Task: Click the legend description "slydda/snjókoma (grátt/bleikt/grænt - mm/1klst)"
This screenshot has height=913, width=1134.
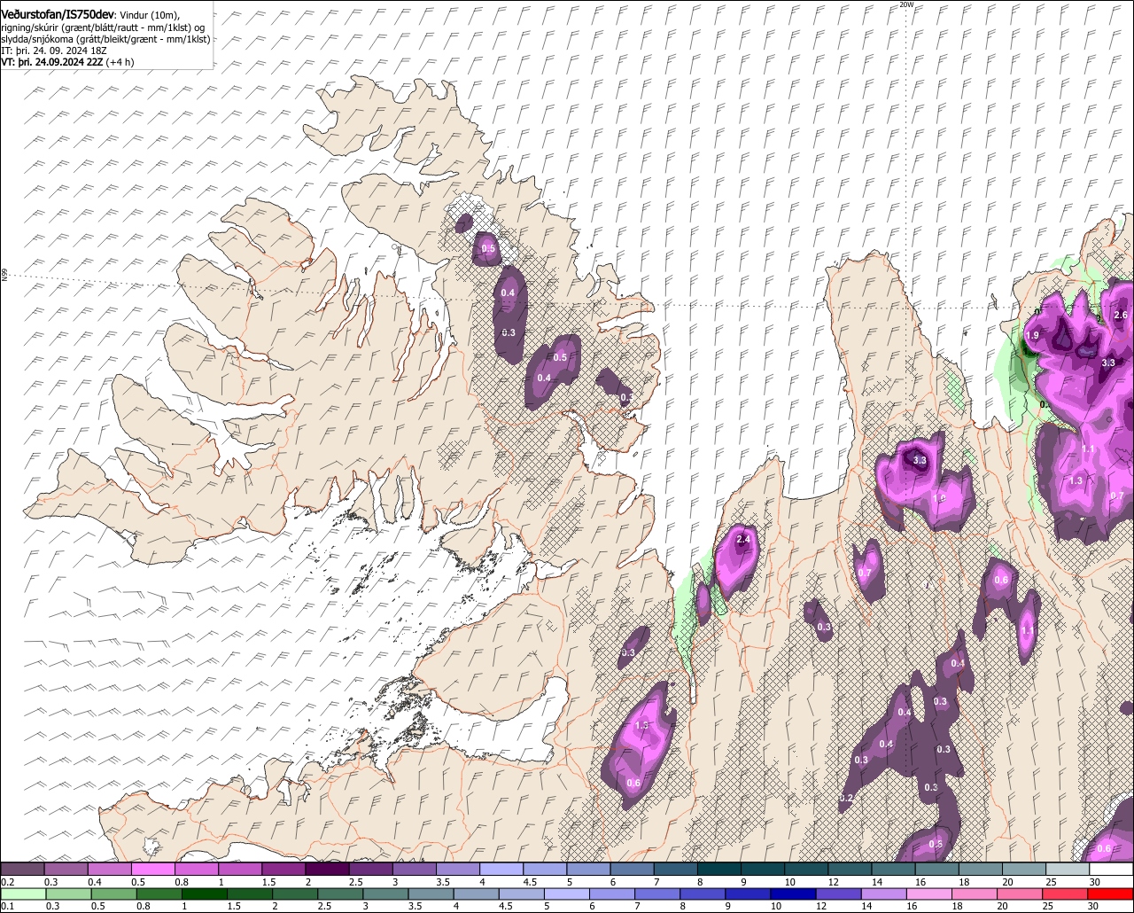Action: 105,39
